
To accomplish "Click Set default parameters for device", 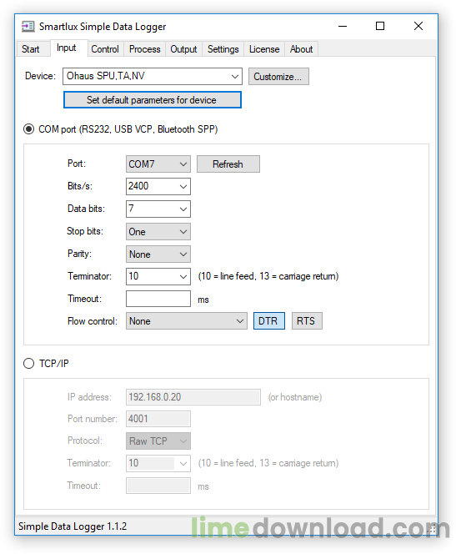I will tap(153, 100).
